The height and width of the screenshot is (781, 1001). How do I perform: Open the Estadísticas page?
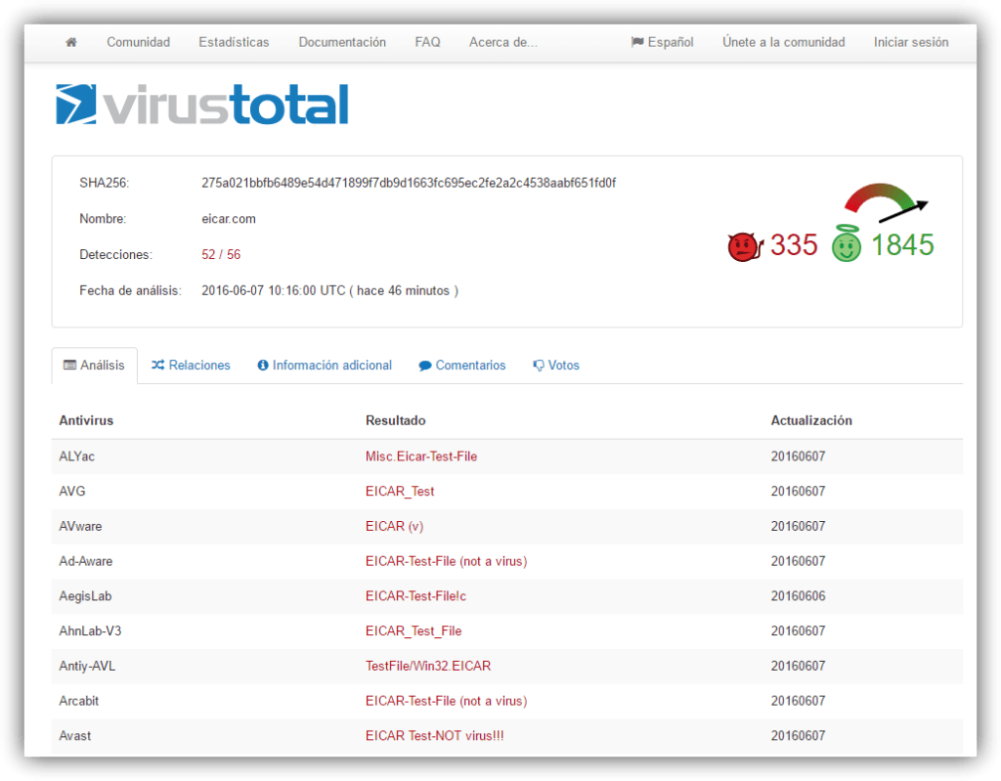pyautogui.click(x=234, y=42)
